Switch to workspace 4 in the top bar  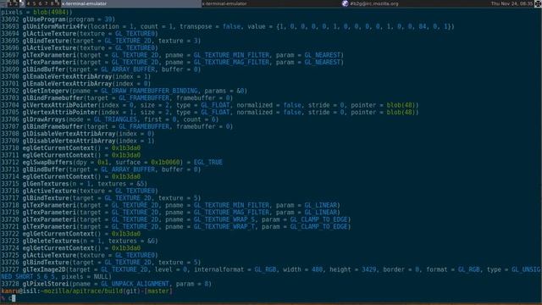point(28,3)
